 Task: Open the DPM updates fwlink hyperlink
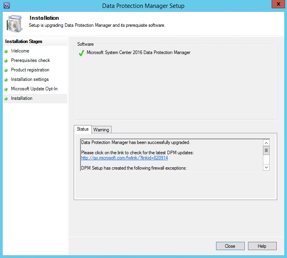point(125,158)
